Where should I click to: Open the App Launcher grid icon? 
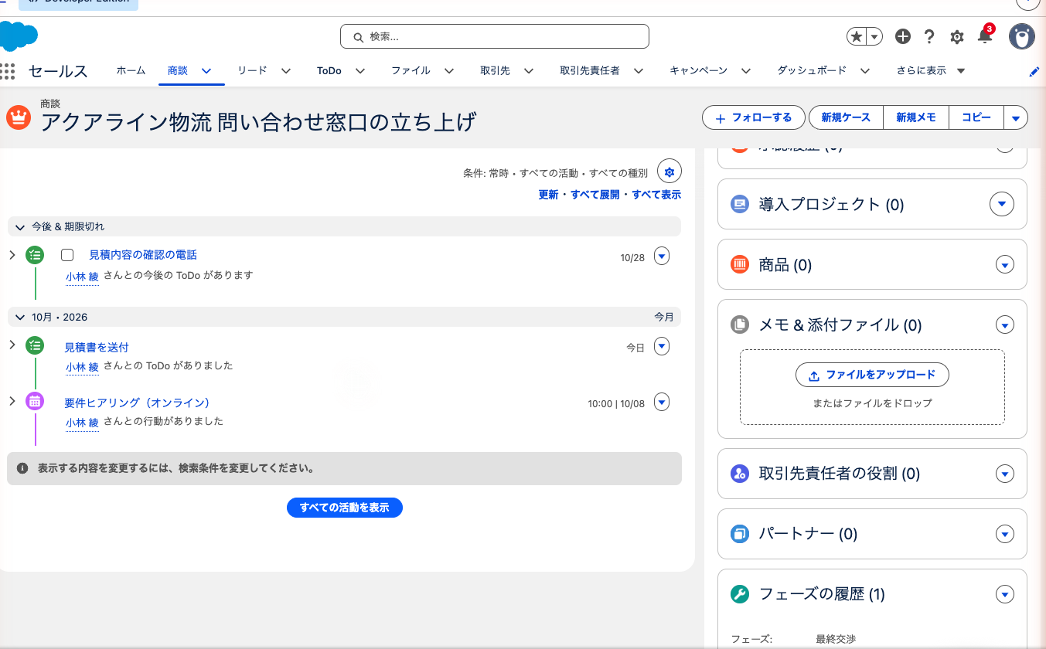pos(8,71)
